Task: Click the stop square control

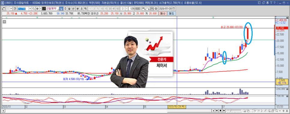Action: [220, 111]
